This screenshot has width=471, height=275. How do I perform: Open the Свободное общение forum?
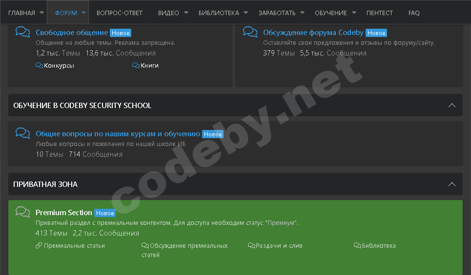[x=72, y=32]
